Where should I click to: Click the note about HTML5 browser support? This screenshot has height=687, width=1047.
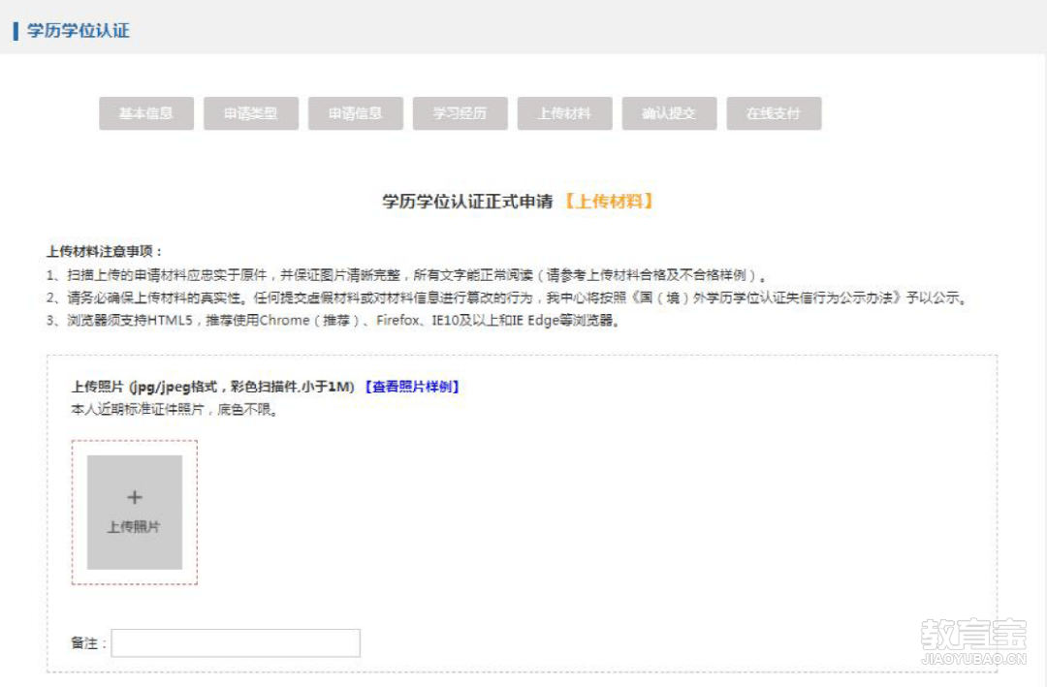(x=333, y=321)
